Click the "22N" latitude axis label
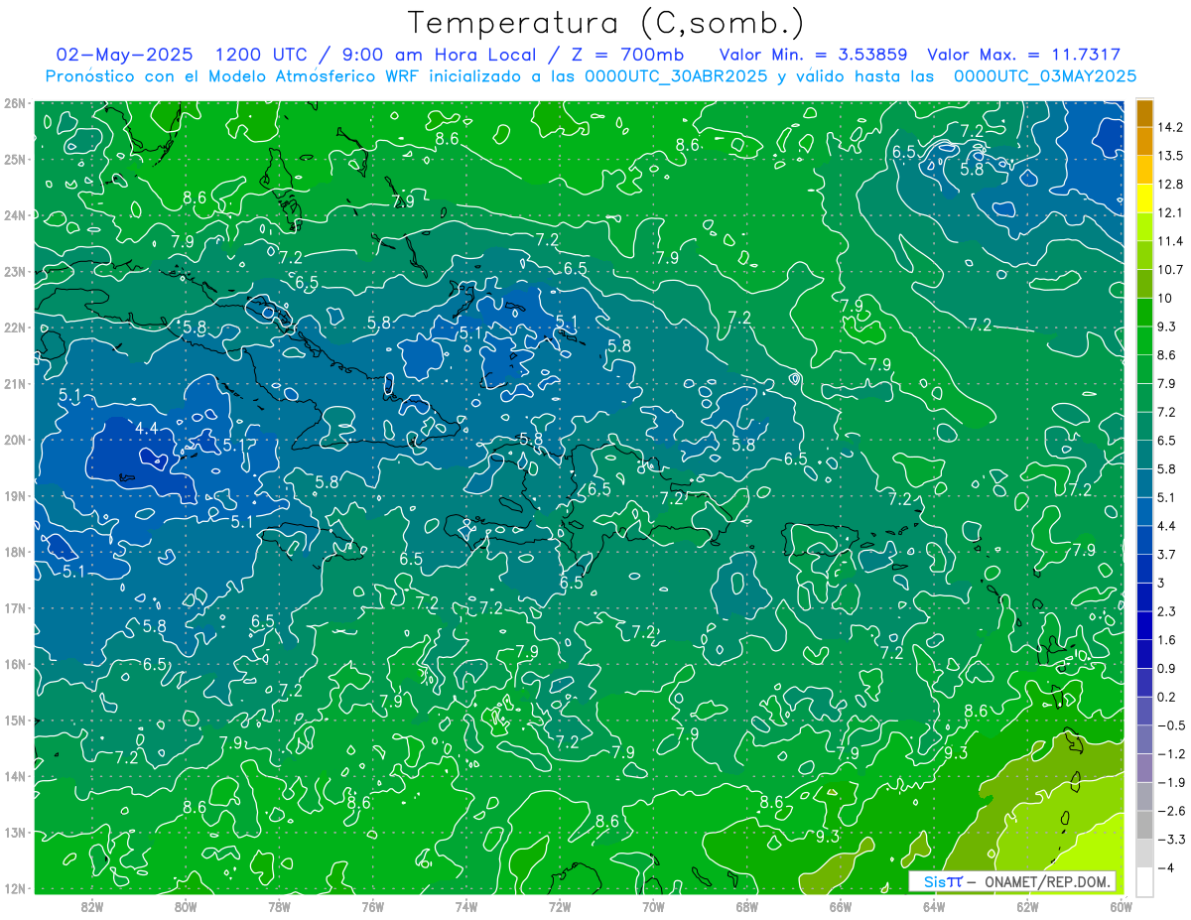Image resolution: width=1191 pixels, height=920 pixels. (x=15, y=328)
